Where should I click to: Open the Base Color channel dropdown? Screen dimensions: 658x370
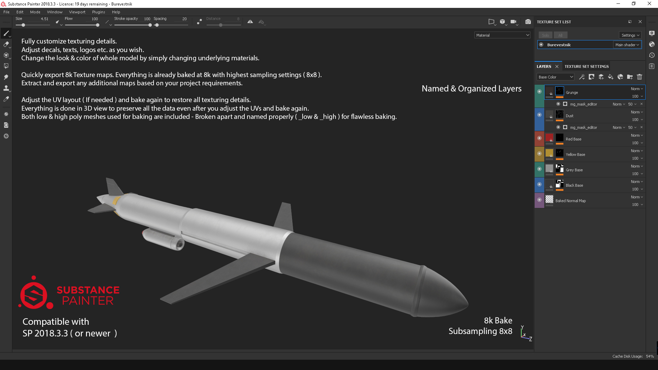click(555, 77)
